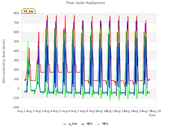This screenshot has width=172, height=129.
Task: Click the 'Aug 16' x-axis tick label
Action: (x=156, y=111)
